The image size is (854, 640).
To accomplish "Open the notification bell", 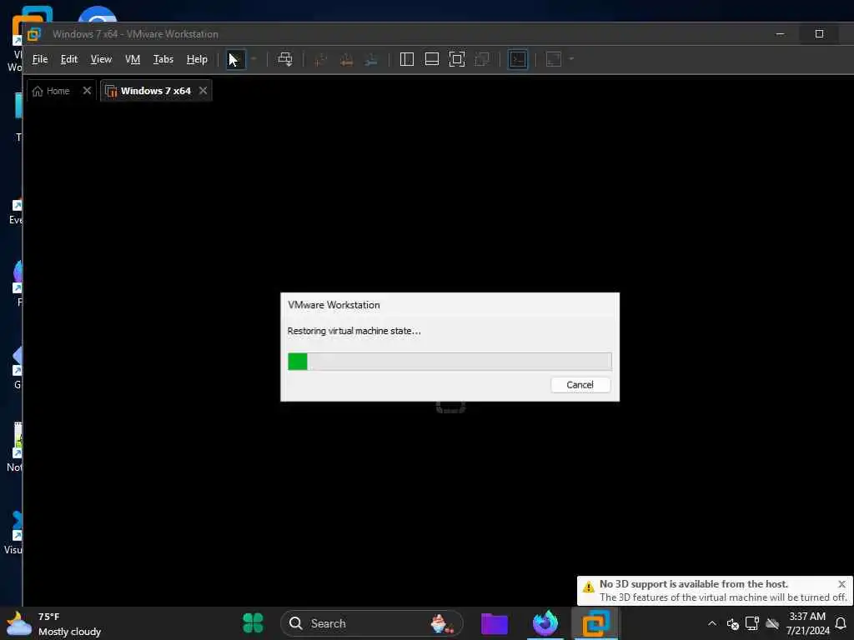I will [841, 623].
